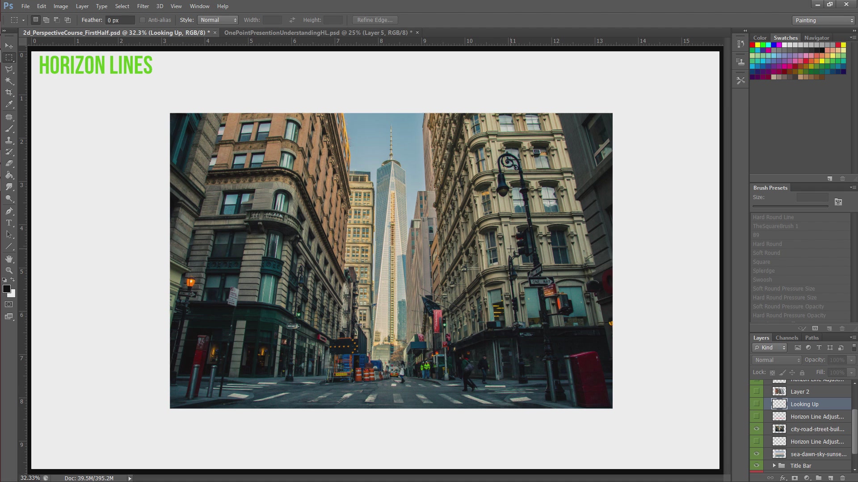This screenshot has height=482, width=858.
Task: Select the Paint Bucket tool
Action: [x=9, y=175]
